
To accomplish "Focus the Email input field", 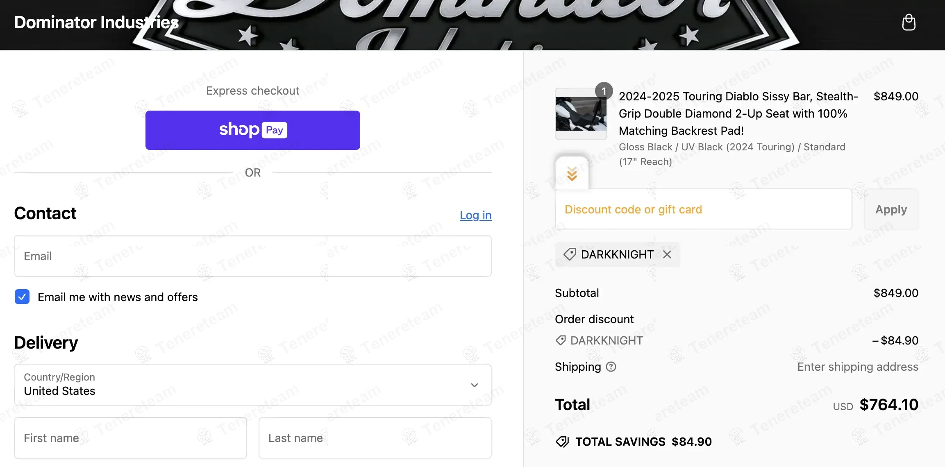I will [x=252, y=256].
